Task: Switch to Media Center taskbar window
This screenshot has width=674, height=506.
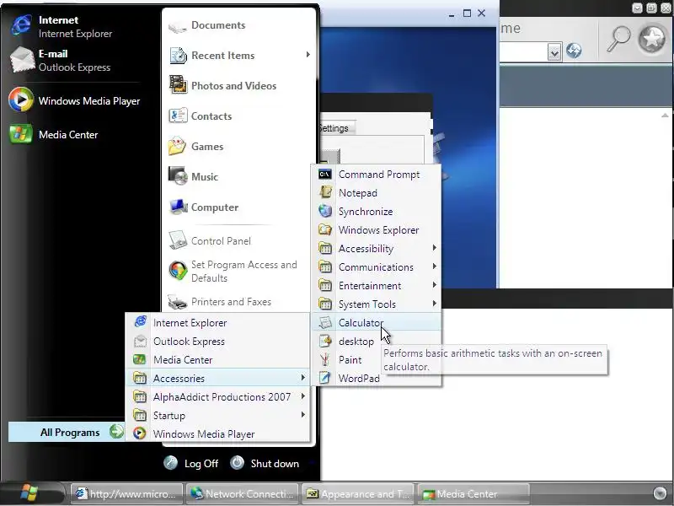Action: click(473, 493)
